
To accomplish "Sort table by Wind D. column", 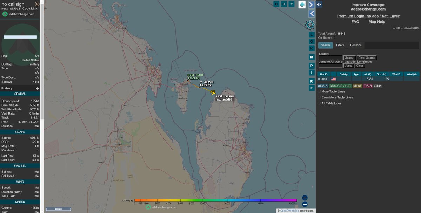I will 396,74.
